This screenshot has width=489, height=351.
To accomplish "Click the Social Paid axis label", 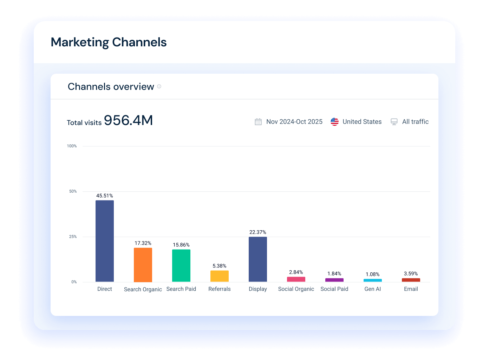I will click(x=334, y=289).
